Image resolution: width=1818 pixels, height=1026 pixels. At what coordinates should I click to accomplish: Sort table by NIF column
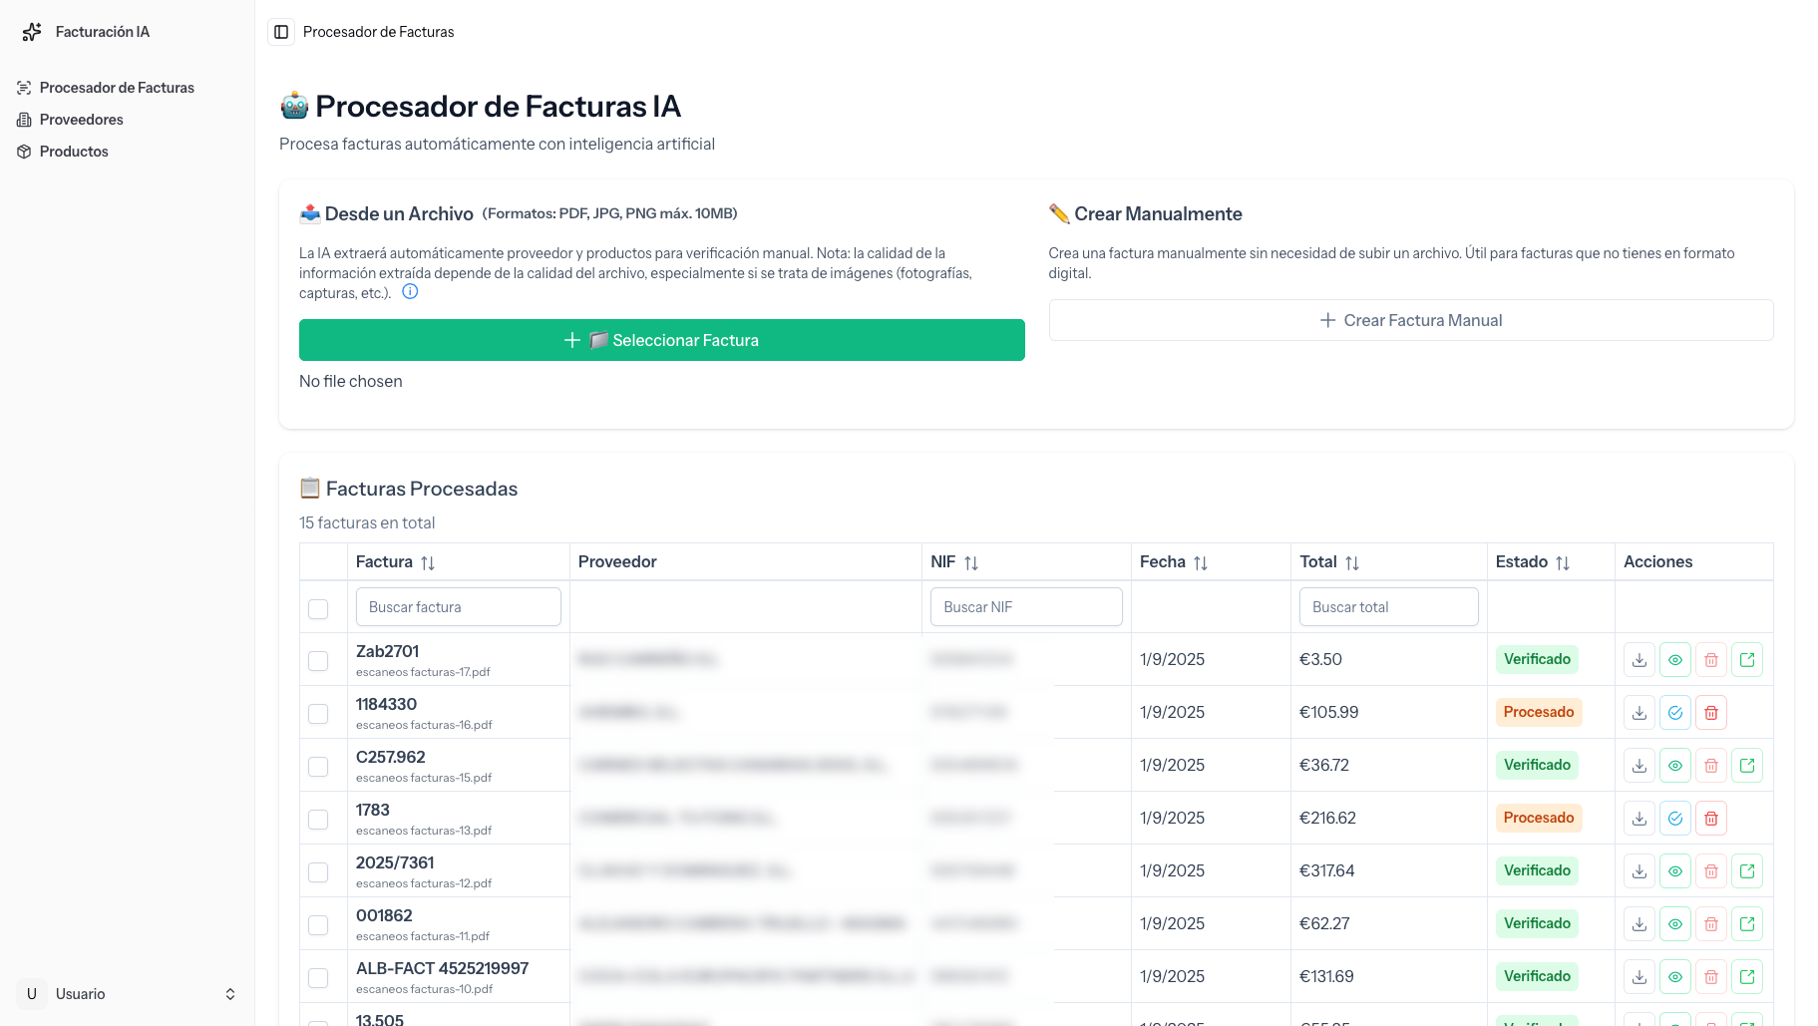click(971, 562)
